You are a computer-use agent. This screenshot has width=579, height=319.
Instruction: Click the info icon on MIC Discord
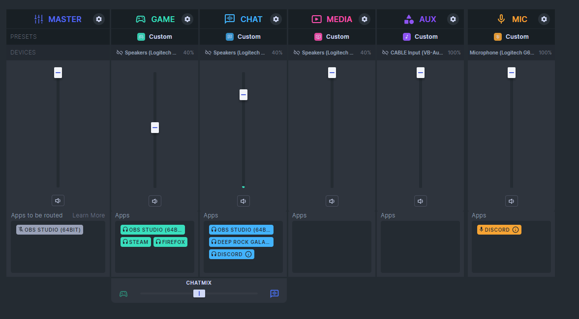pyautogui.click(x=516, y=230)
